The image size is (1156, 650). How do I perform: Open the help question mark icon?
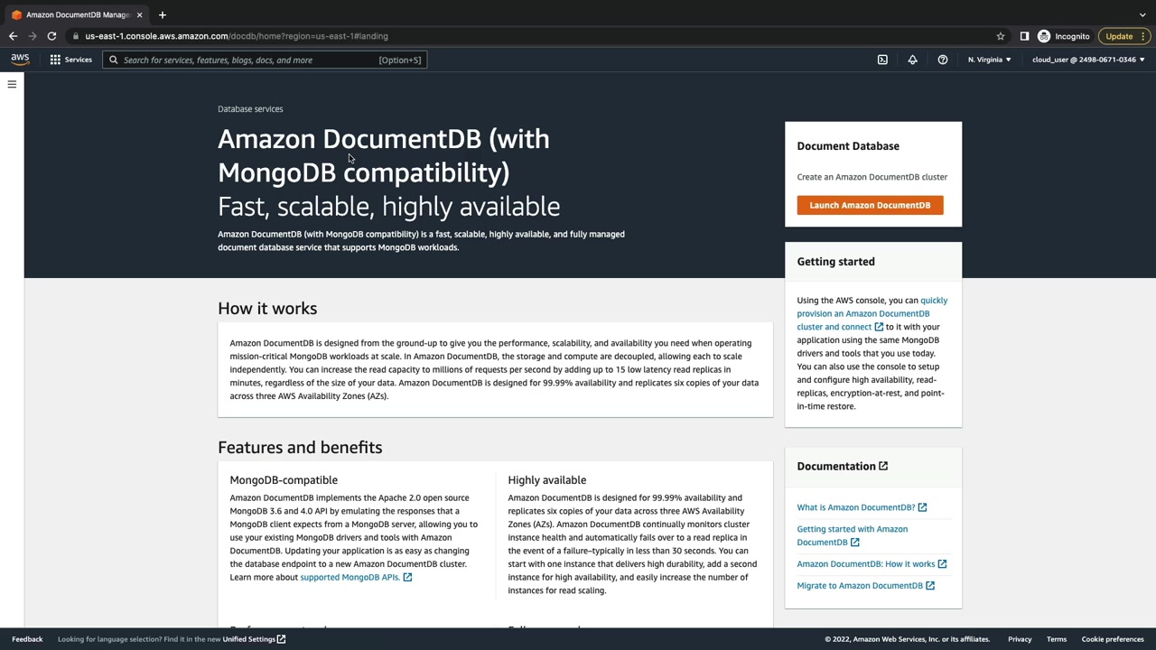click(x=943, y=60)
